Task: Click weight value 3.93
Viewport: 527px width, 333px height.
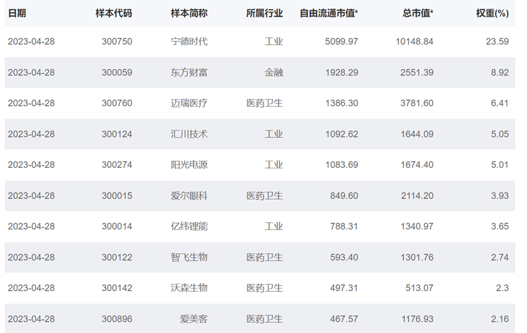Action: (x=500, y=196)
